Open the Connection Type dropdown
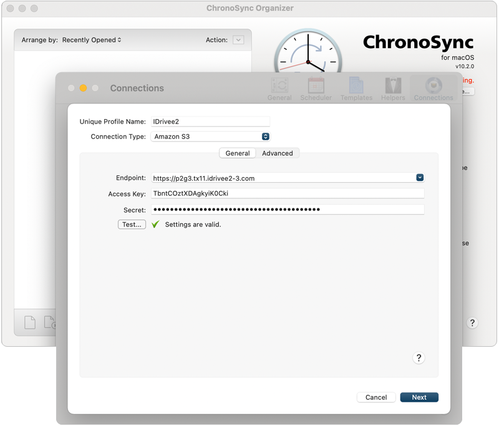 pyautogui.click(x=210, y=137)
